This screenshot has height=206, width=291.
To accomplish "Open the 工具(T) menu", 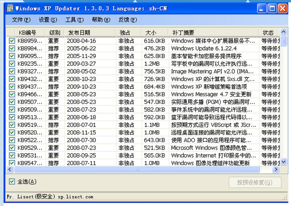I will click(74, 20).
